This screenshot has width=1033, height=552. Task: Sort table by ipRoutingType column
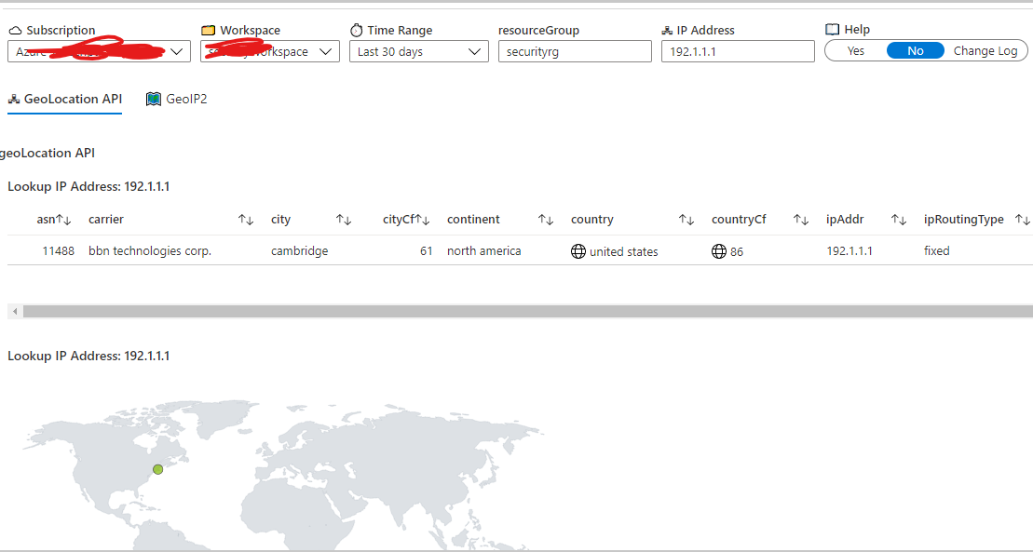1023,220
